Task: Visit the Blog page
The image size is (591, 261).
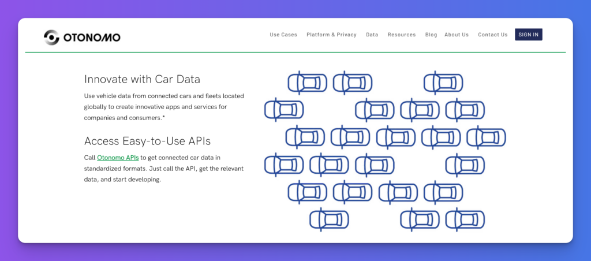Action: pyautogui.click(x=431, y=35)
